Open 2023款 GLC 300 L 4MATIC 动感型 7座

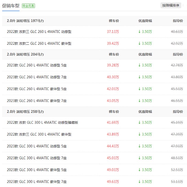click(37, 158)
